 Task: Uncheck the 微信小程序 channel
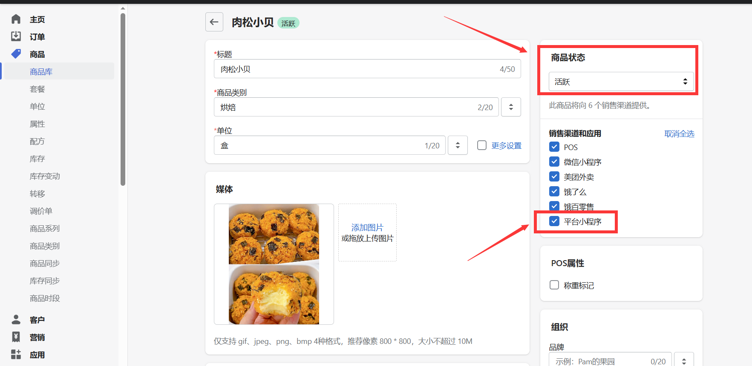click(x=554, y=162)
